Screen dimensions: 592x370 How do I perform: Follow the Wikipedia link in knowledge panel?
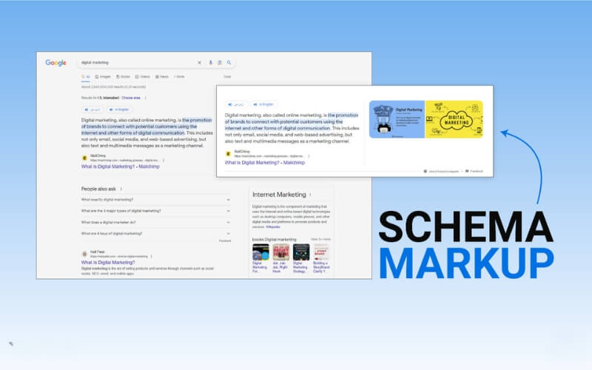[273, 227]
